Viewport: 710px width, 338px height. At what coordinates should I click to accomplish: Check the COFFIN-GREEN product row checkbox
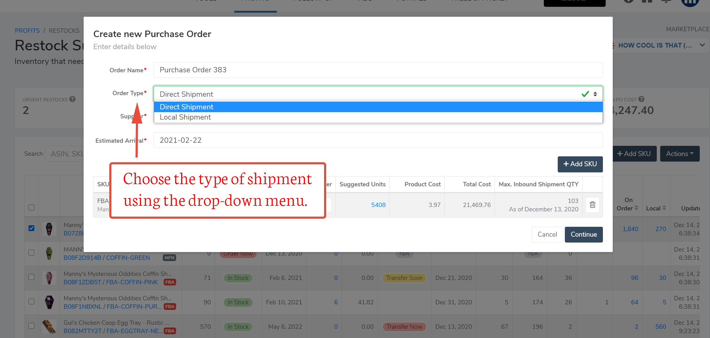pos(31,252)
